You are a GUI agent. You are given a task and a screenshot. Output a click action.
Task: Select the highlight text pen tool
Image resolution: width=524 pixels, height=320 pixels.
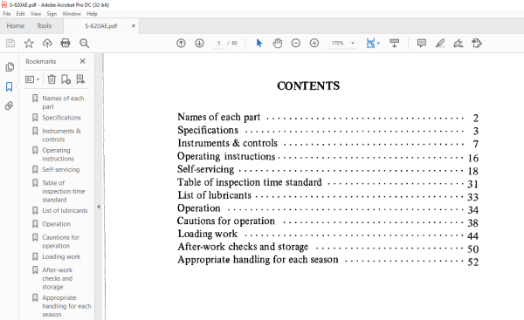(x=440, y=43)
